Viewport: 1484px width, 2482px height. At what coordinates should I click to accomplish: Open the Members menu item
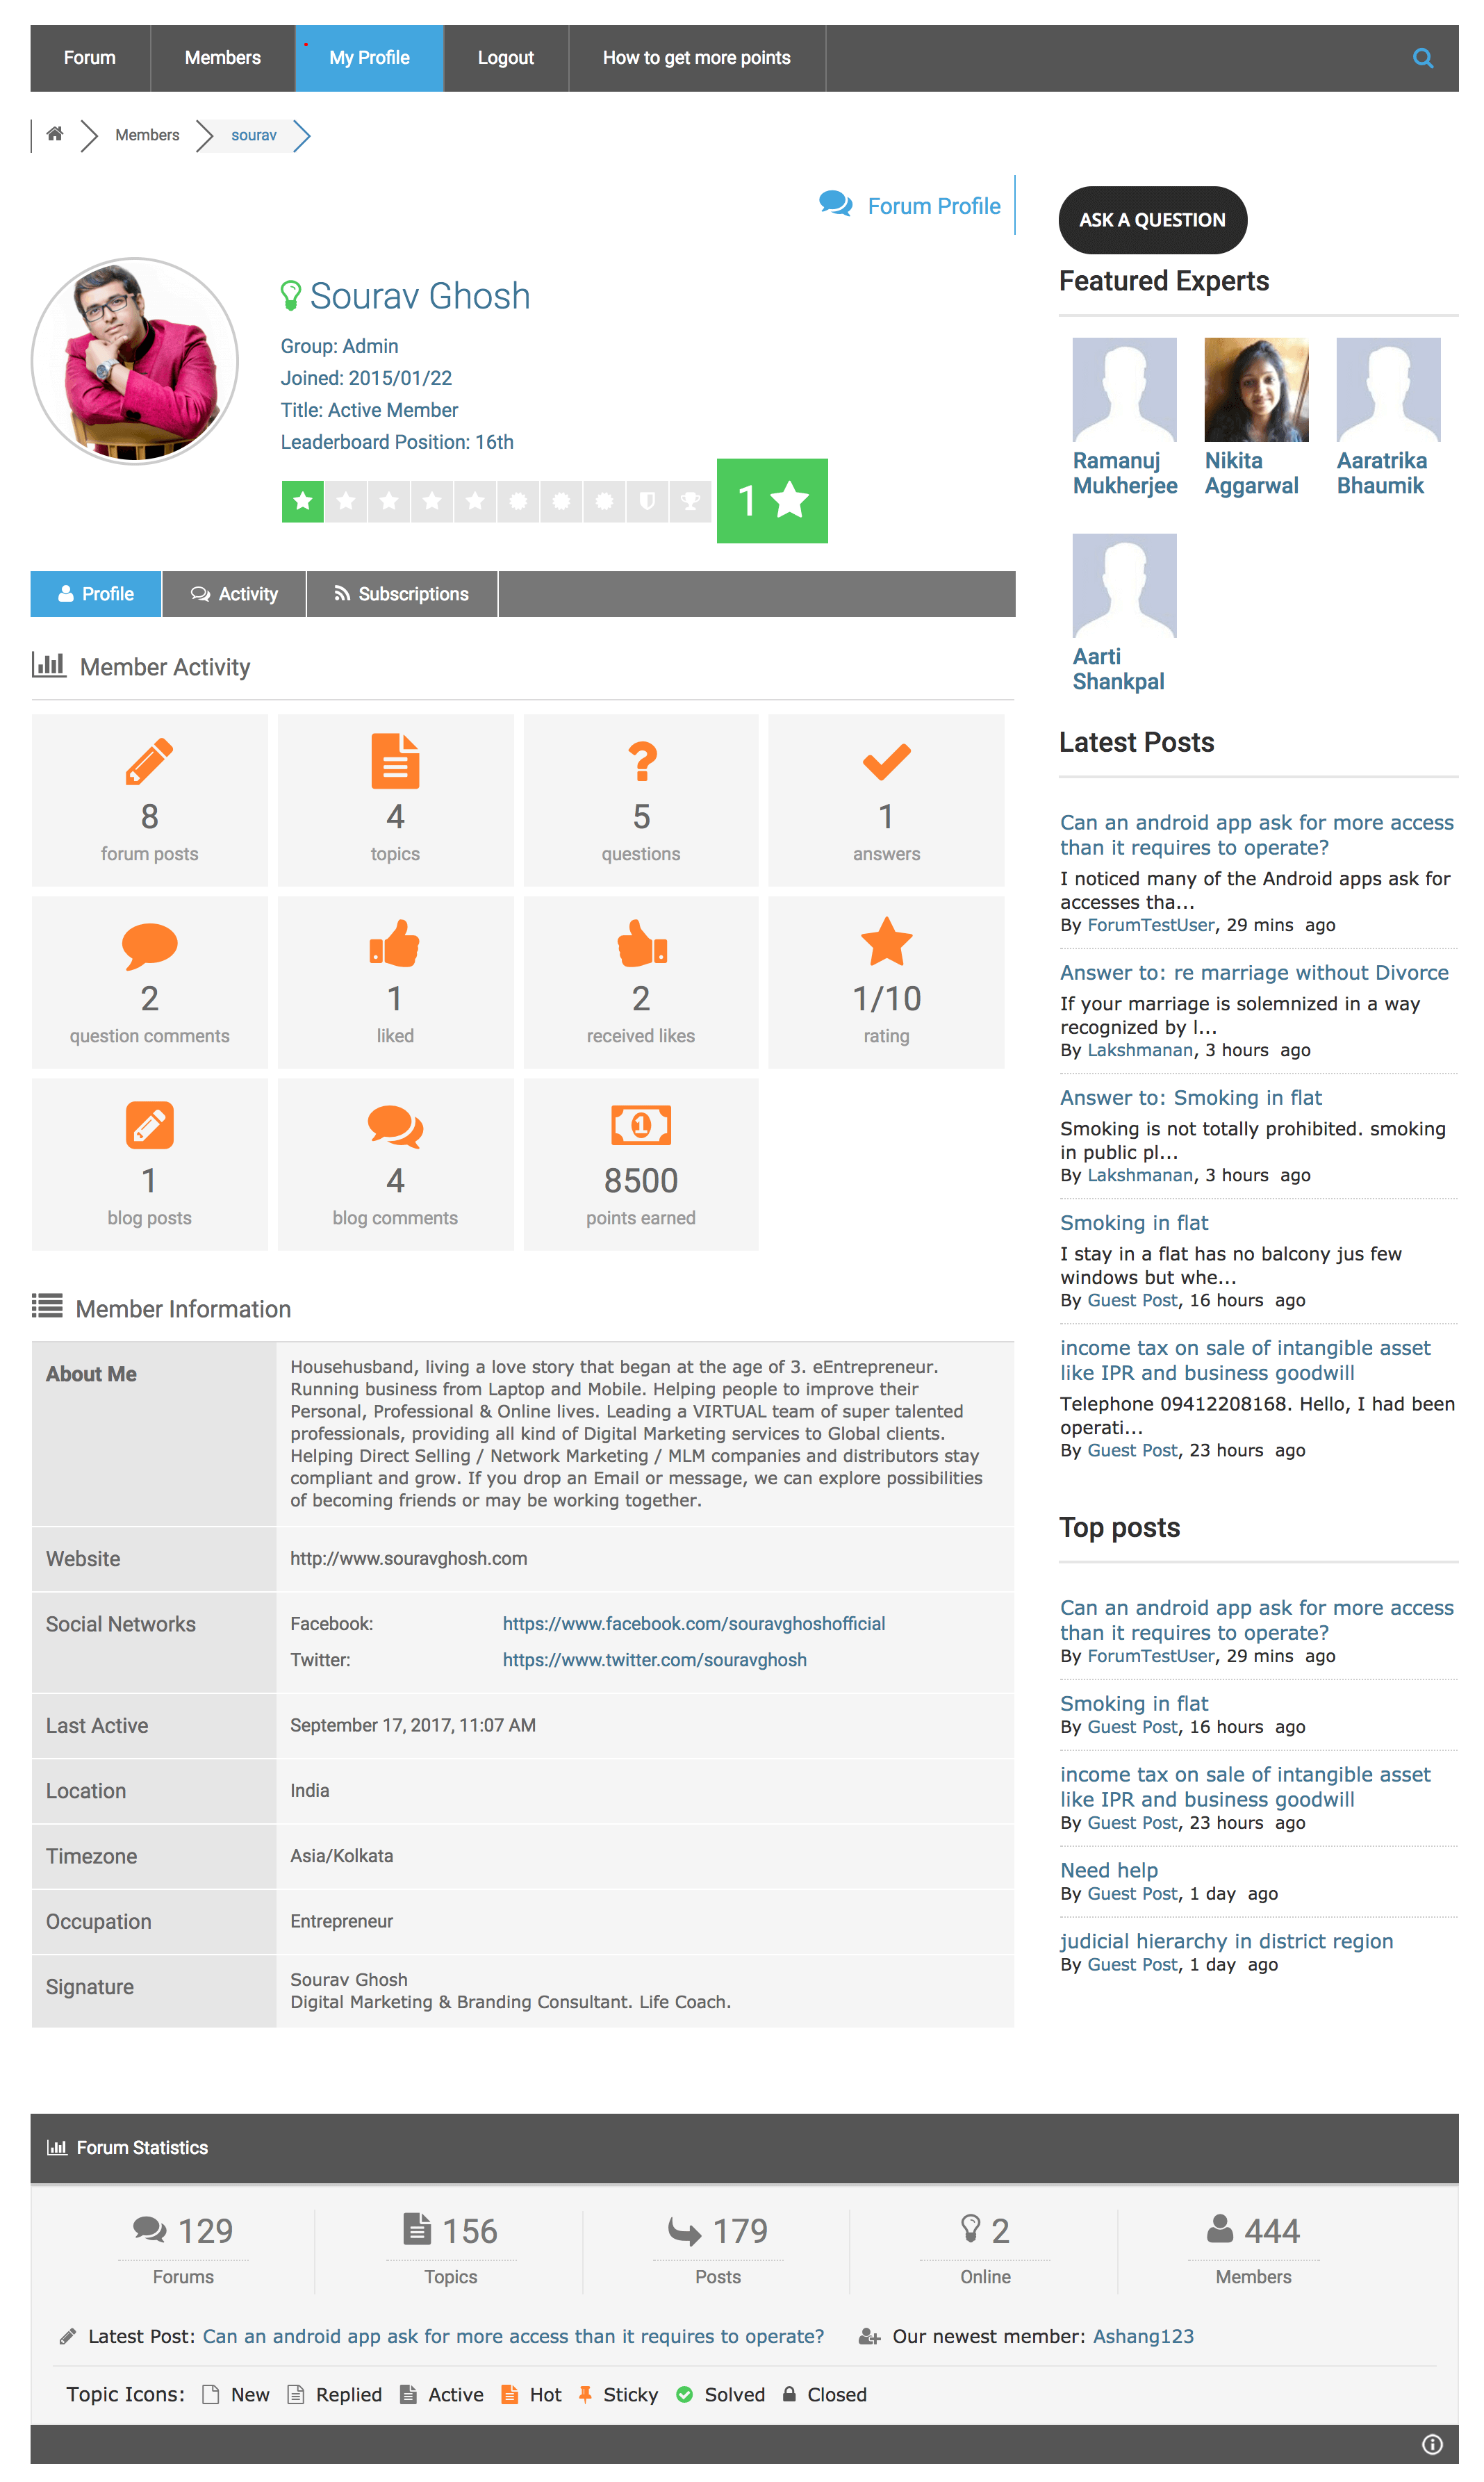point(222,58)
